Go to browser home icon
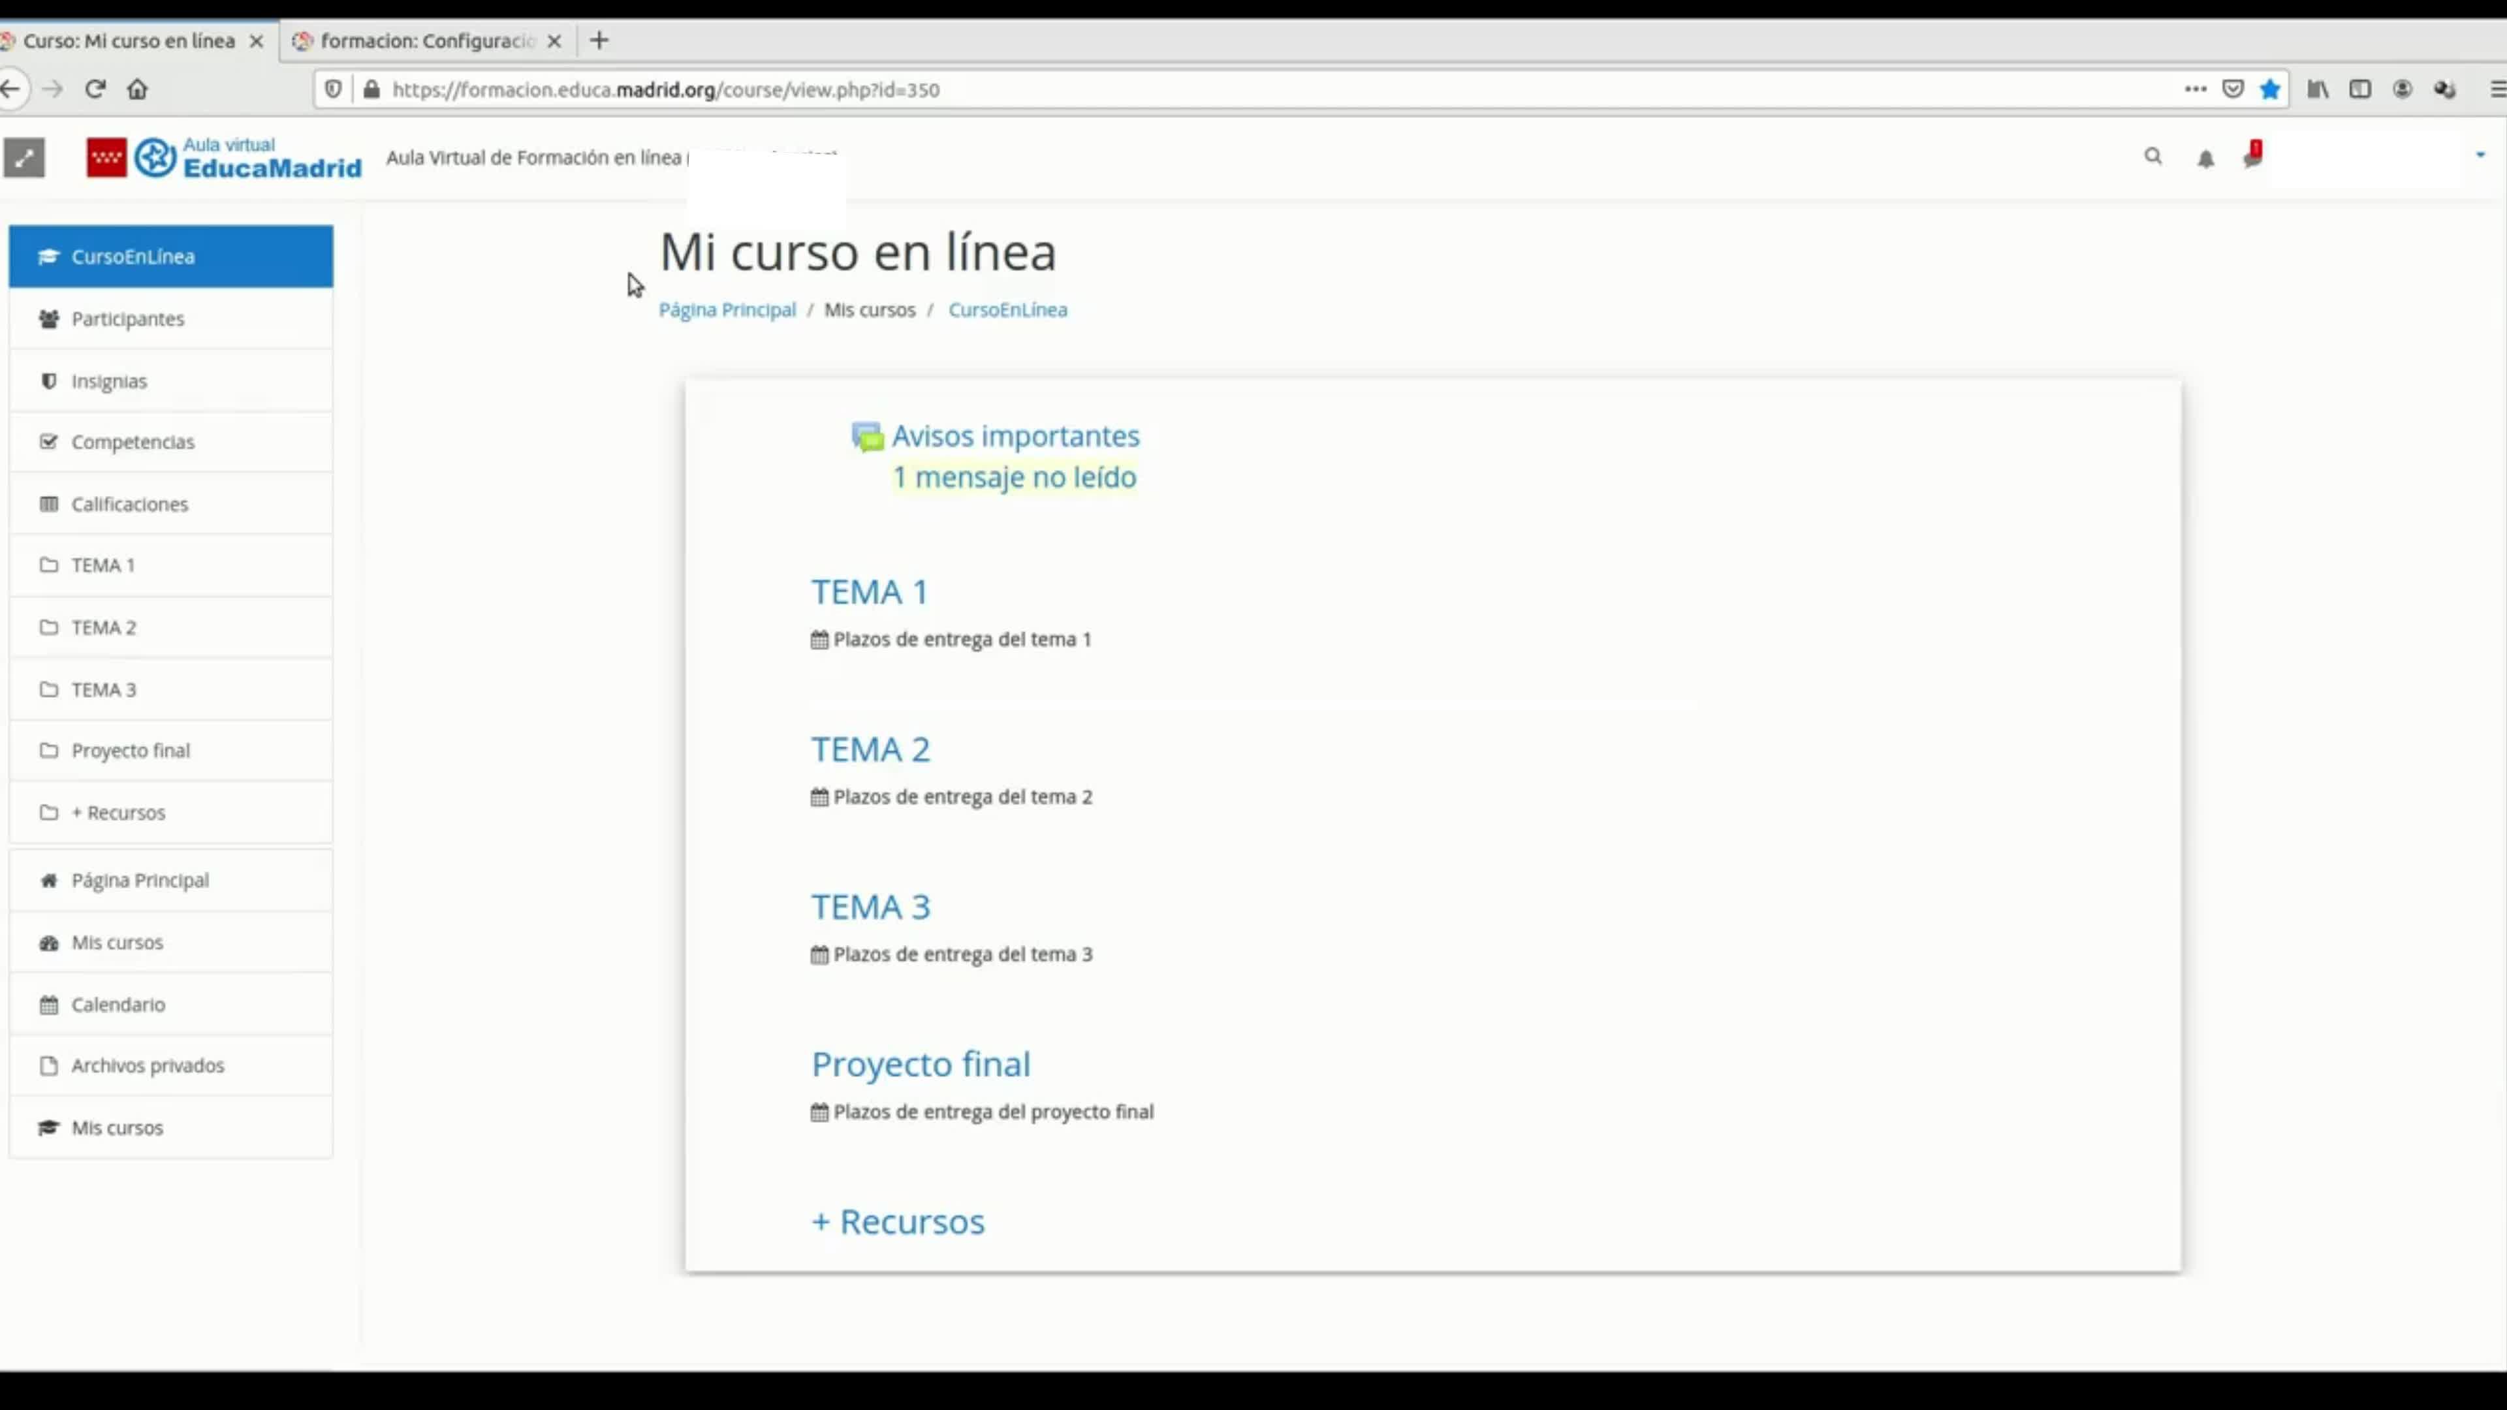This screenshot has width=2507, height=1410. pyautogui.click(x=137, y=89)
